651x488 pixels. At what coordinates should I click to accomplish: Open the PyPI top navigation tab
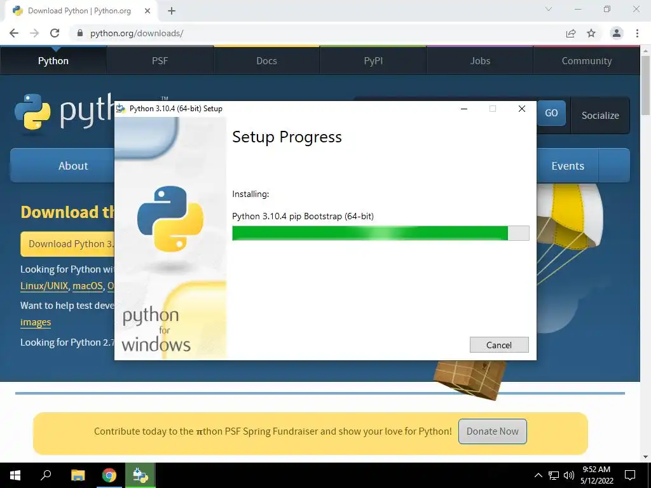[x=373, y=60]
